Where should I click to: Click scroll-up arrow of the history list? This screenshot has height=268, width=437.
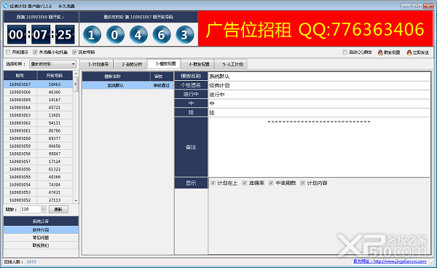(x=76, y=74)
